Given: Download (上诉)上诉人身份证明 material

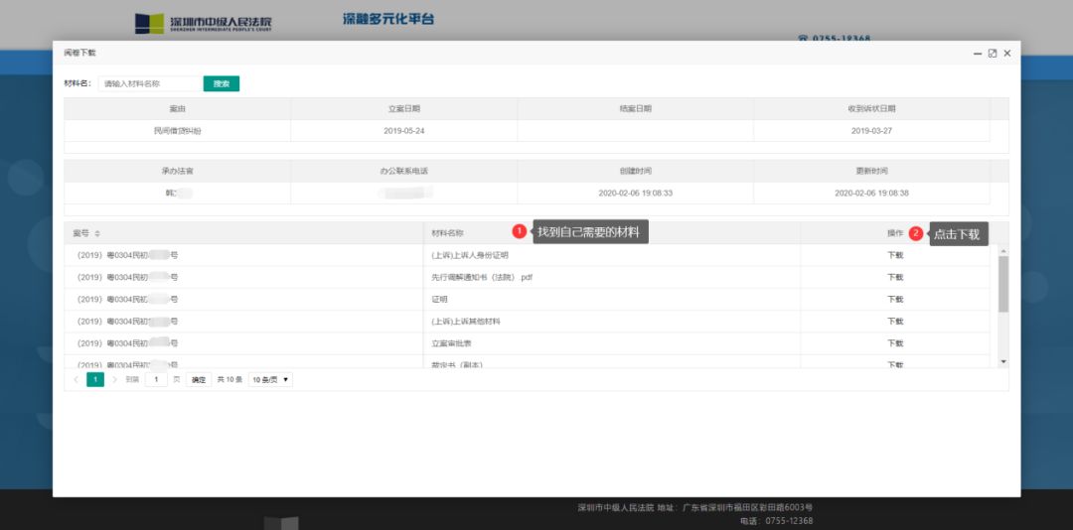Looking at the screenshot, I should [x=895, y=255].
